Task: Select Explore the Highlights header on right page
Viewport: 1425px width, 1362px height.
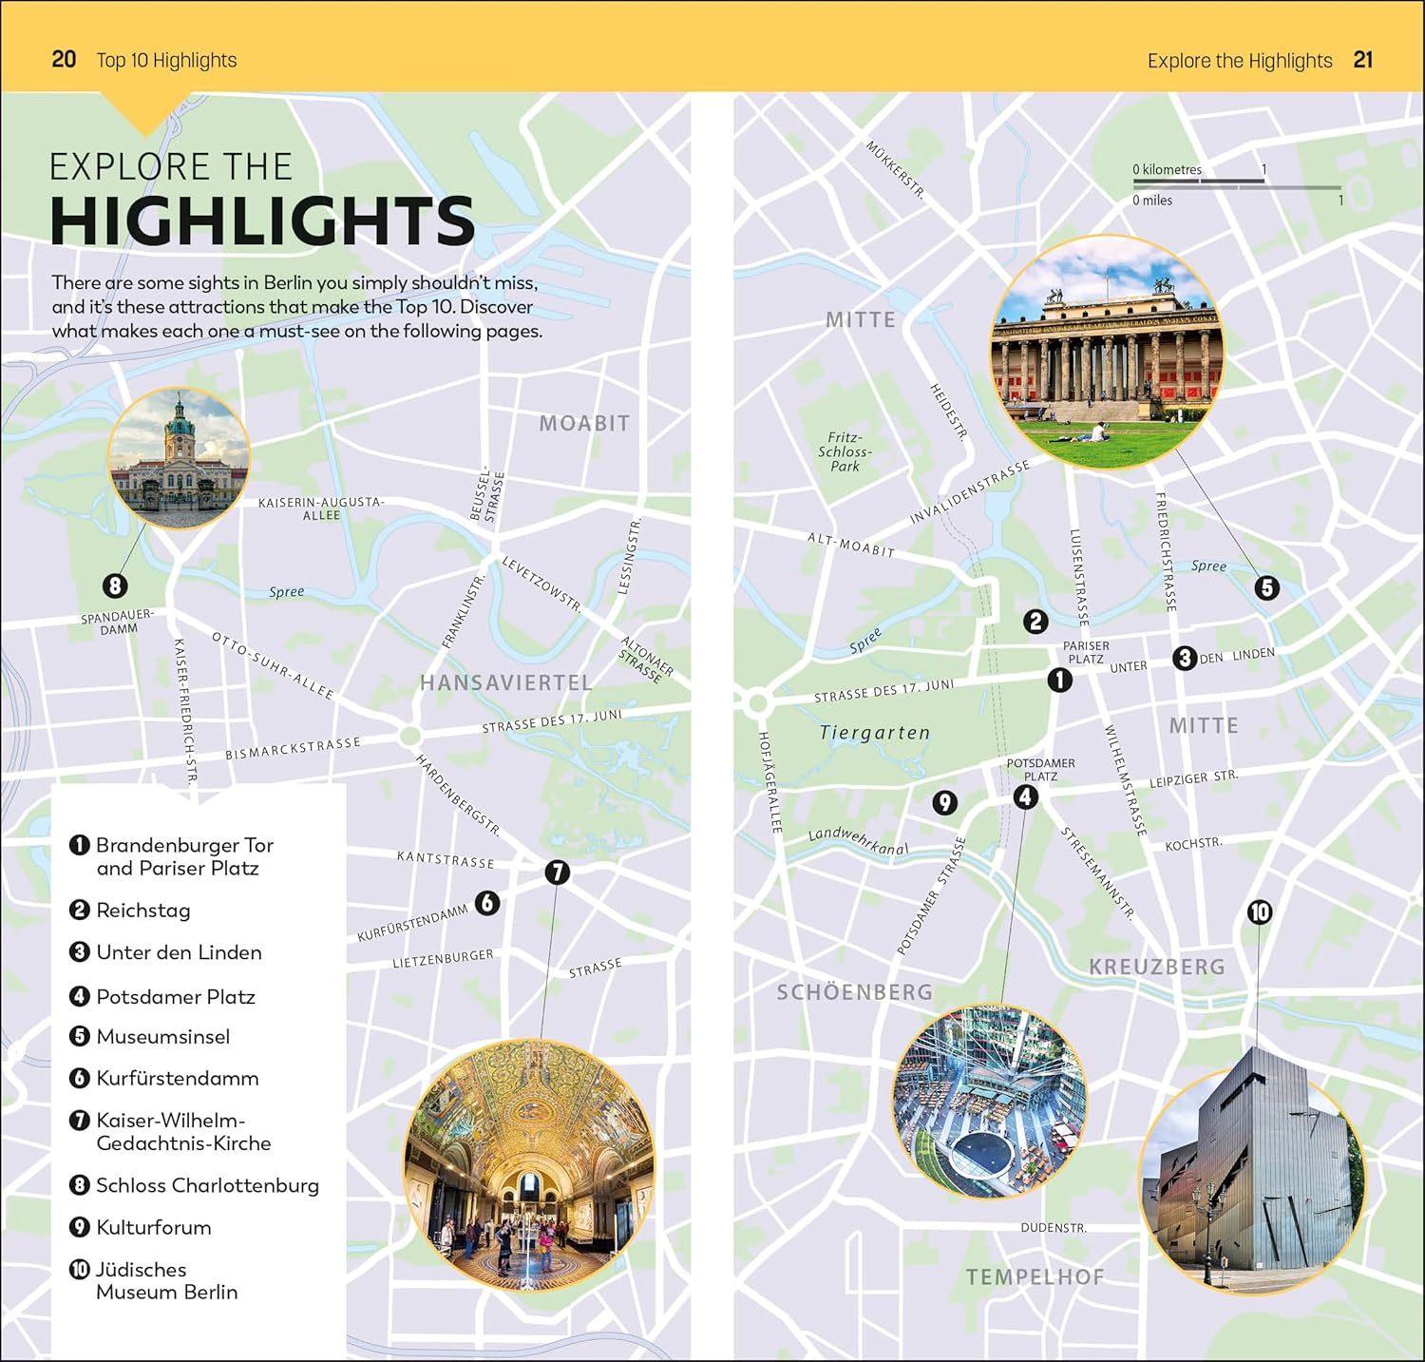Action: (x=1239, y=61)
